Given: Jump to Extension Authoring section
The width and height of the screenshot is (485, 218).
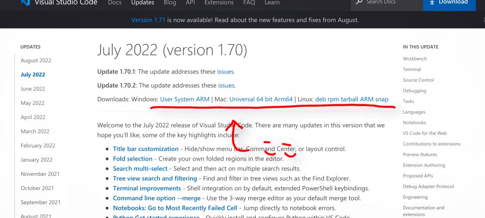Looking at the screenshot, I should 424,165.
